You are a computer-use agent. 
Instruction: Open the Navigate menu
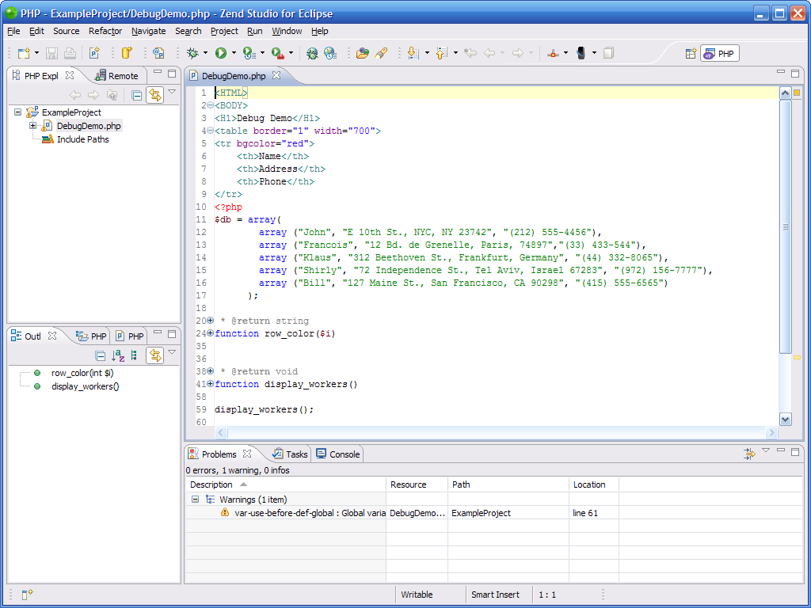tap(148, 31)
